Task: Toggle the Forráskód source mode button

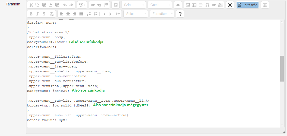Action: 247,5
